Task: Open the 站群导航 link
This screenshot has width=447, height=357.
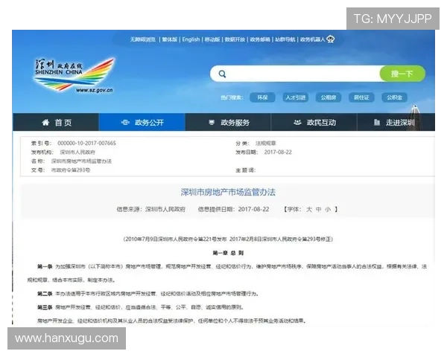Action: pos(285,39)
